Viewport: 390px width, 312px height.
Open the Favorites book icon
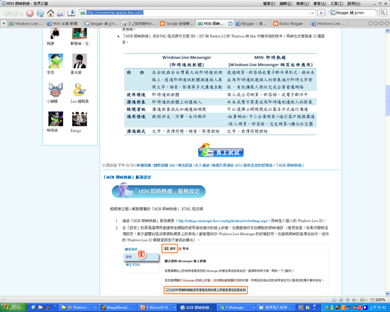click(71, 13)
